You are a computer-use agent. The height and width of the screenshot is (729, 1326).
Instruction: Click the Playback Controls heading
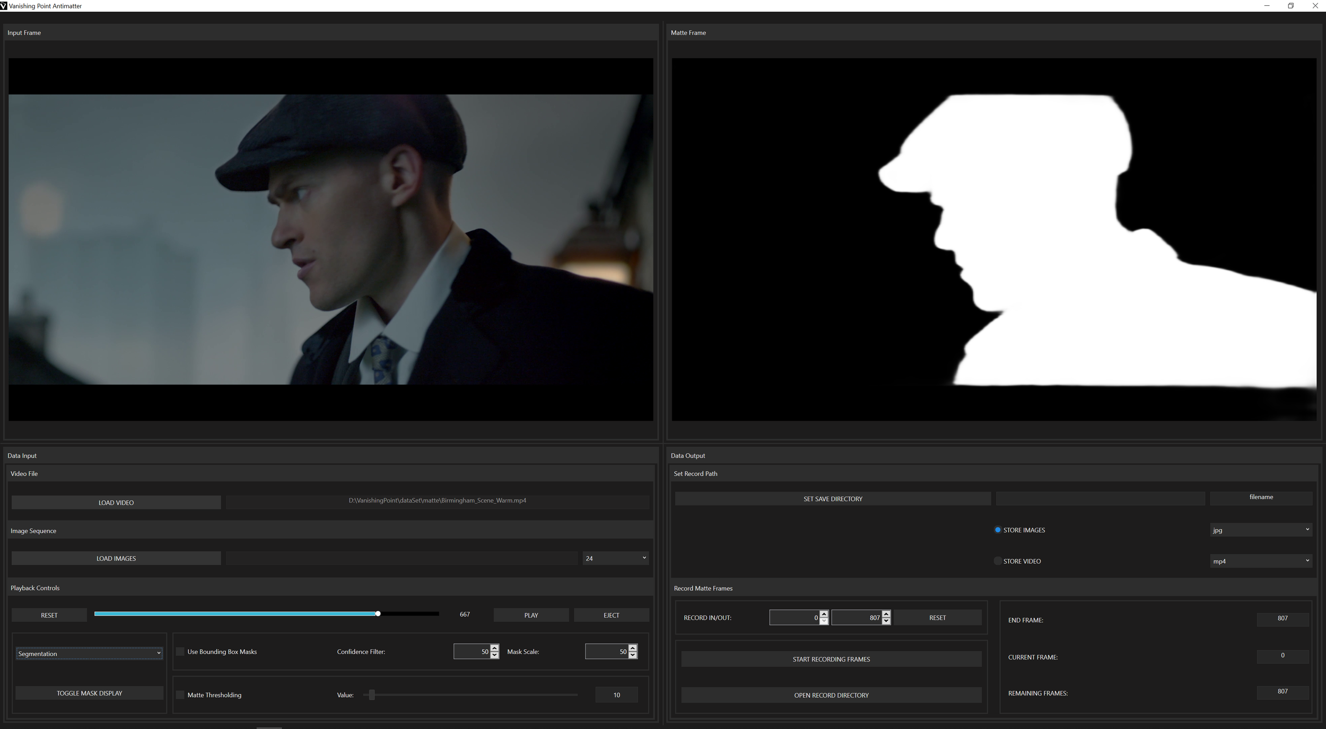[x=35, y=588]
